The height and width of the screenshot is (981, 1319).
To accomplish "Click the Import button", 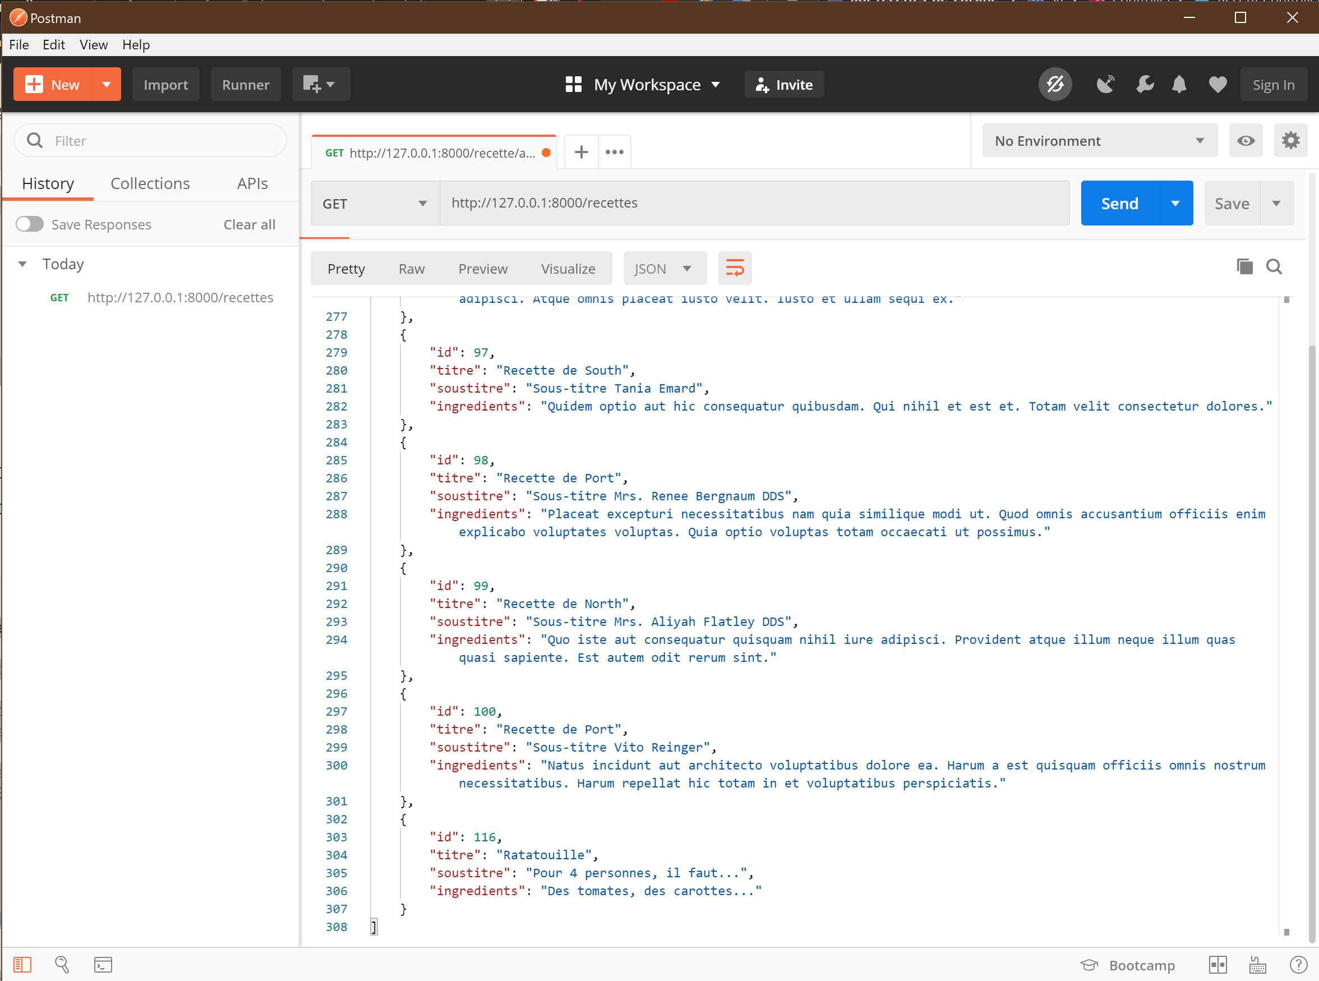I will click(x=165, y=84).
